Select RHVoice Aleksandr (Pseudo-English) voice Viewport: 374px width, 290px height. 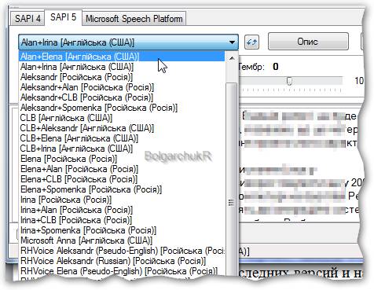tap(122, 251)
